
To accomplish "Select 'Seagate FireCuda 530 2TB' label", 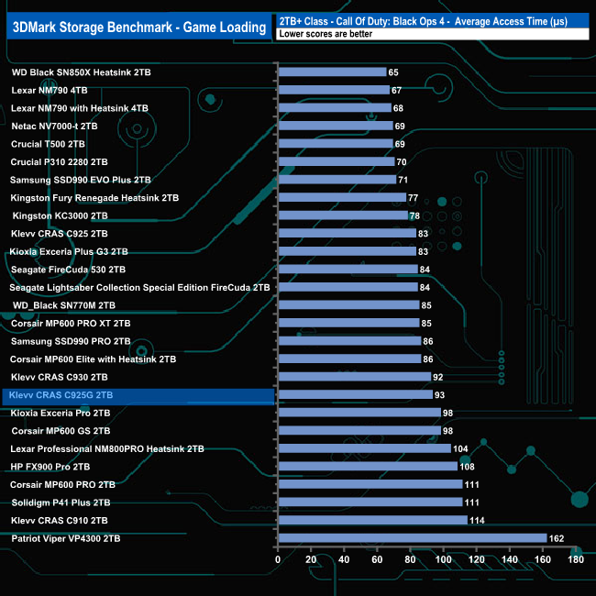I will click(x=68, y=270).
